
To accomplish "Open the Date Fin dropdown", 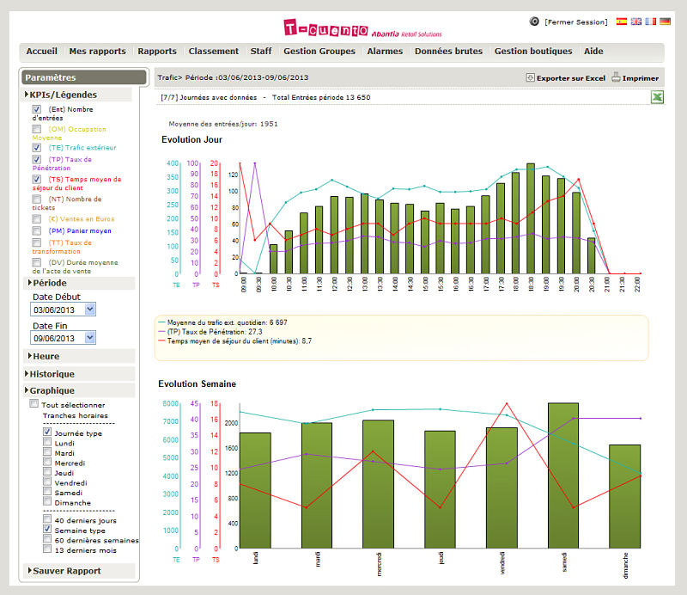I will (x=90, y=338).
